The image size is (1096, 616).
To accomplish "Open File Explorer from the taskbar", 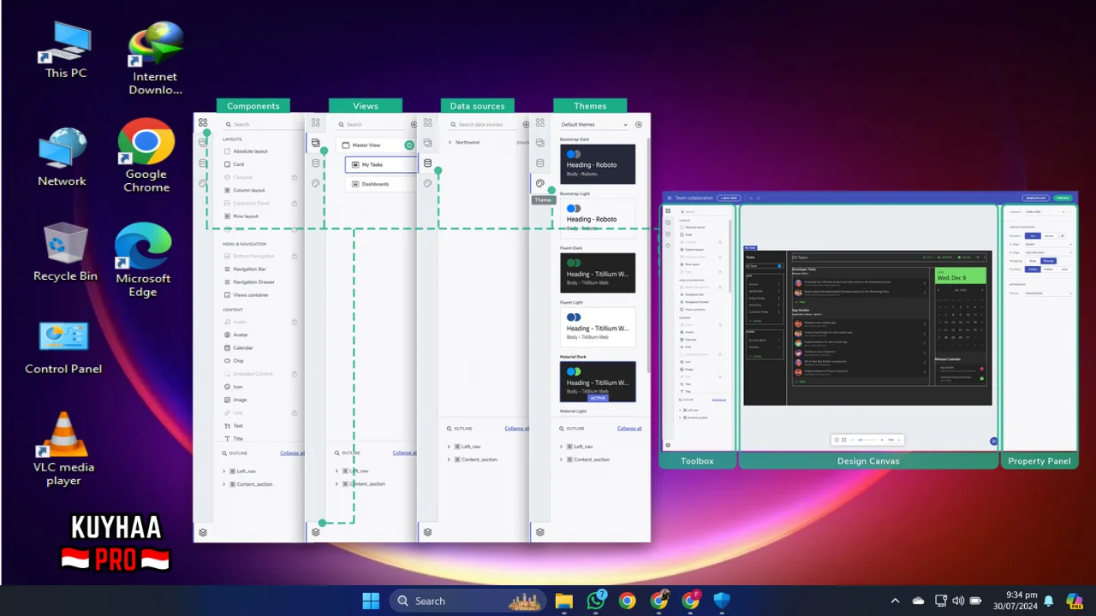I will (x=563, y=601).
